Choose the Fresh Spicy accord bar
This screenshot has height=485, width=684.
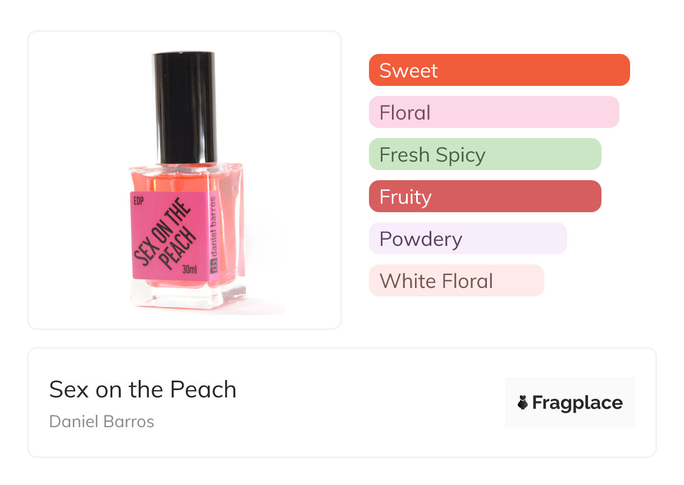485,154
